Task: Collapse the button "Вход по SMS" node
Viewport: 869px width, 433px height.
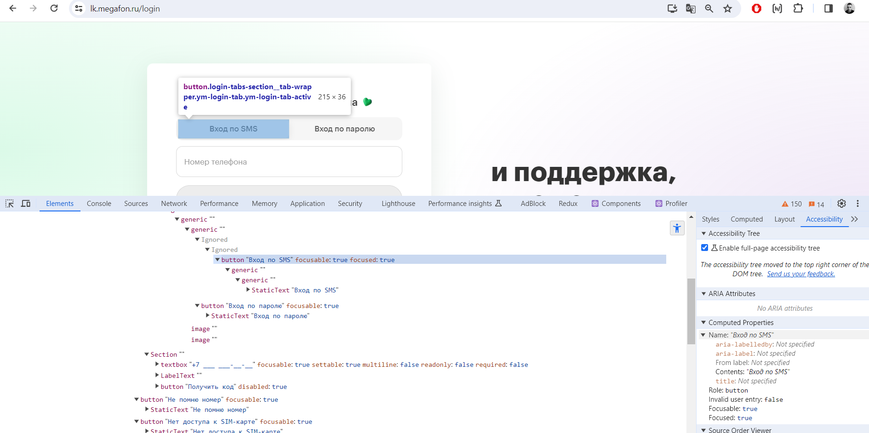Action: click(x=217, y=260)
